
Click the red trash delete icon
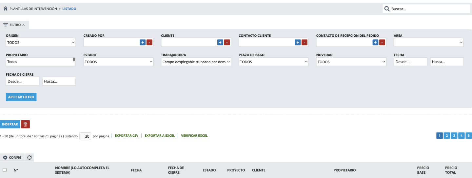25,124
